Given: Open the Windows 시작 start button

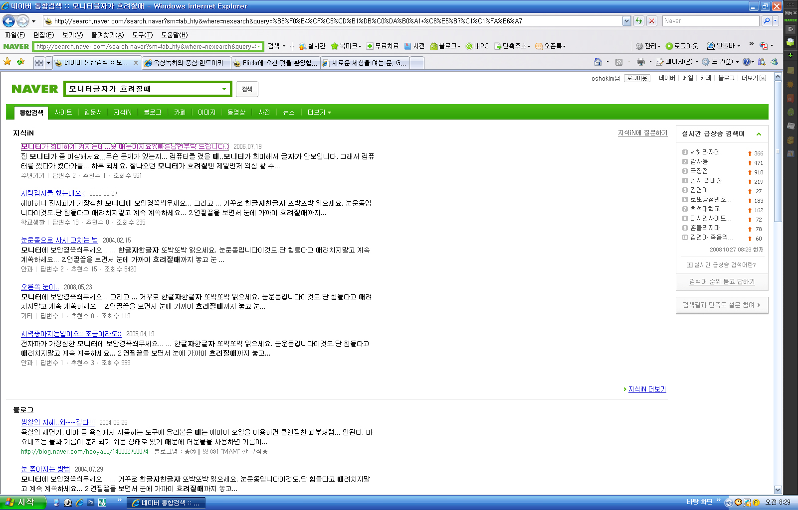Looking at the screenshot, I should (23, 503).
